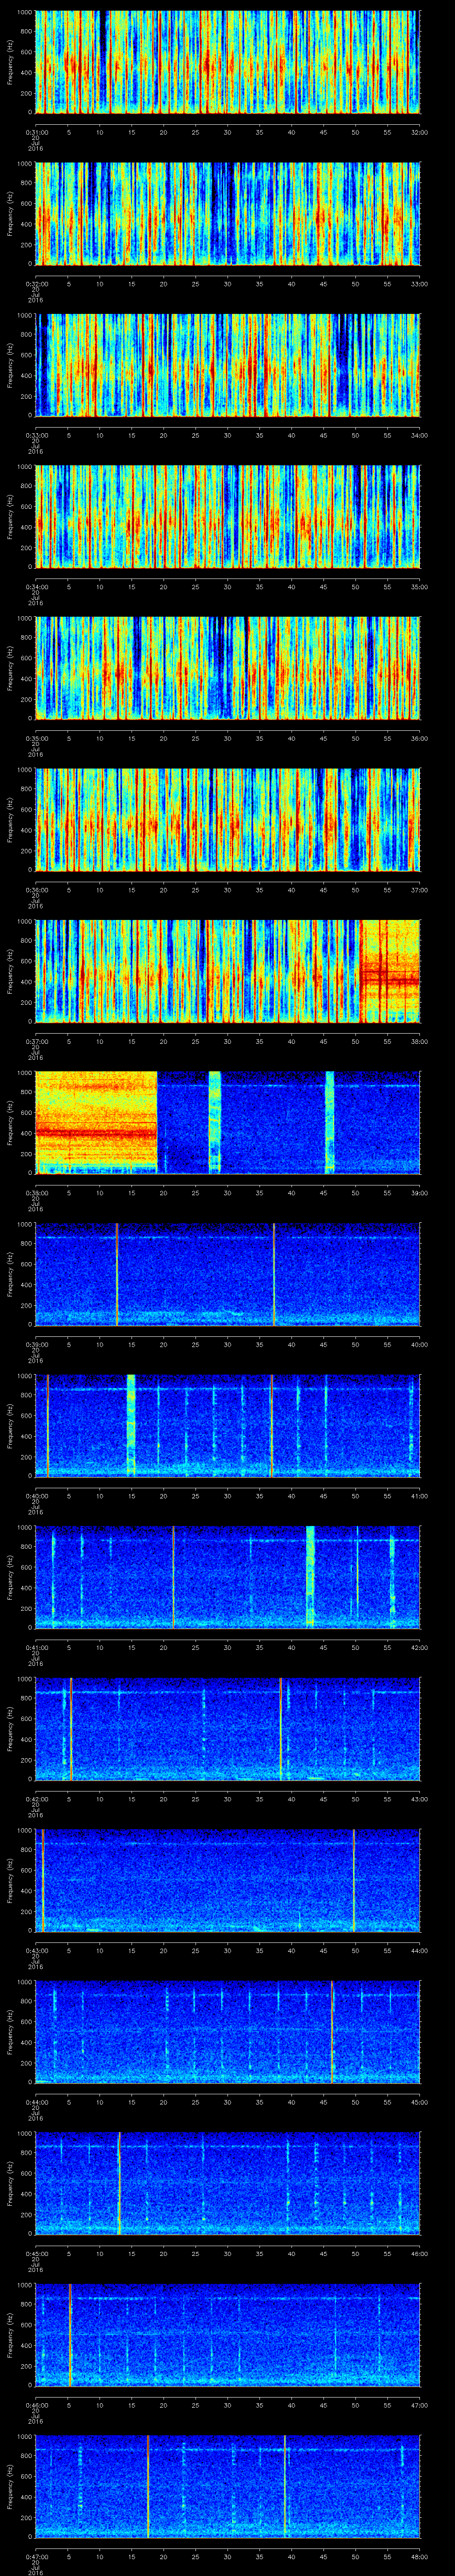
Task: Click the '0:40:00' start time label
Action: point(36,1495)
